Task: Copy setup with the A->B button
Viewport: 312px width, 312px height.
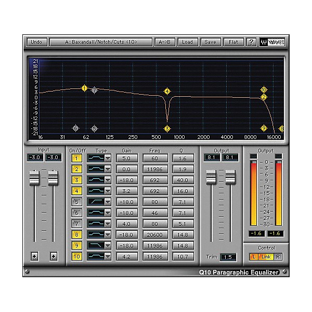Action: (x=164, y=42)
